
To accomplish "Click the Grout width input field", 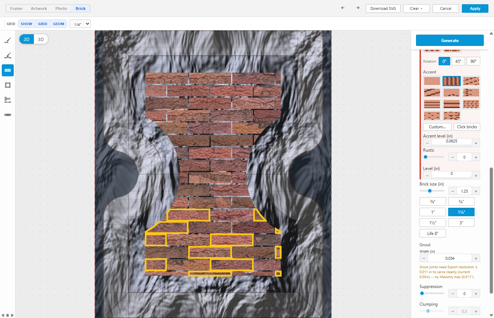I will 450,258.
